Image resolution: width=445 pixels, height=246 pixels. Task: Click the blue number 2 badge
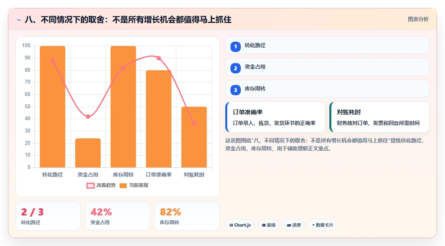[x=236, y=68]
